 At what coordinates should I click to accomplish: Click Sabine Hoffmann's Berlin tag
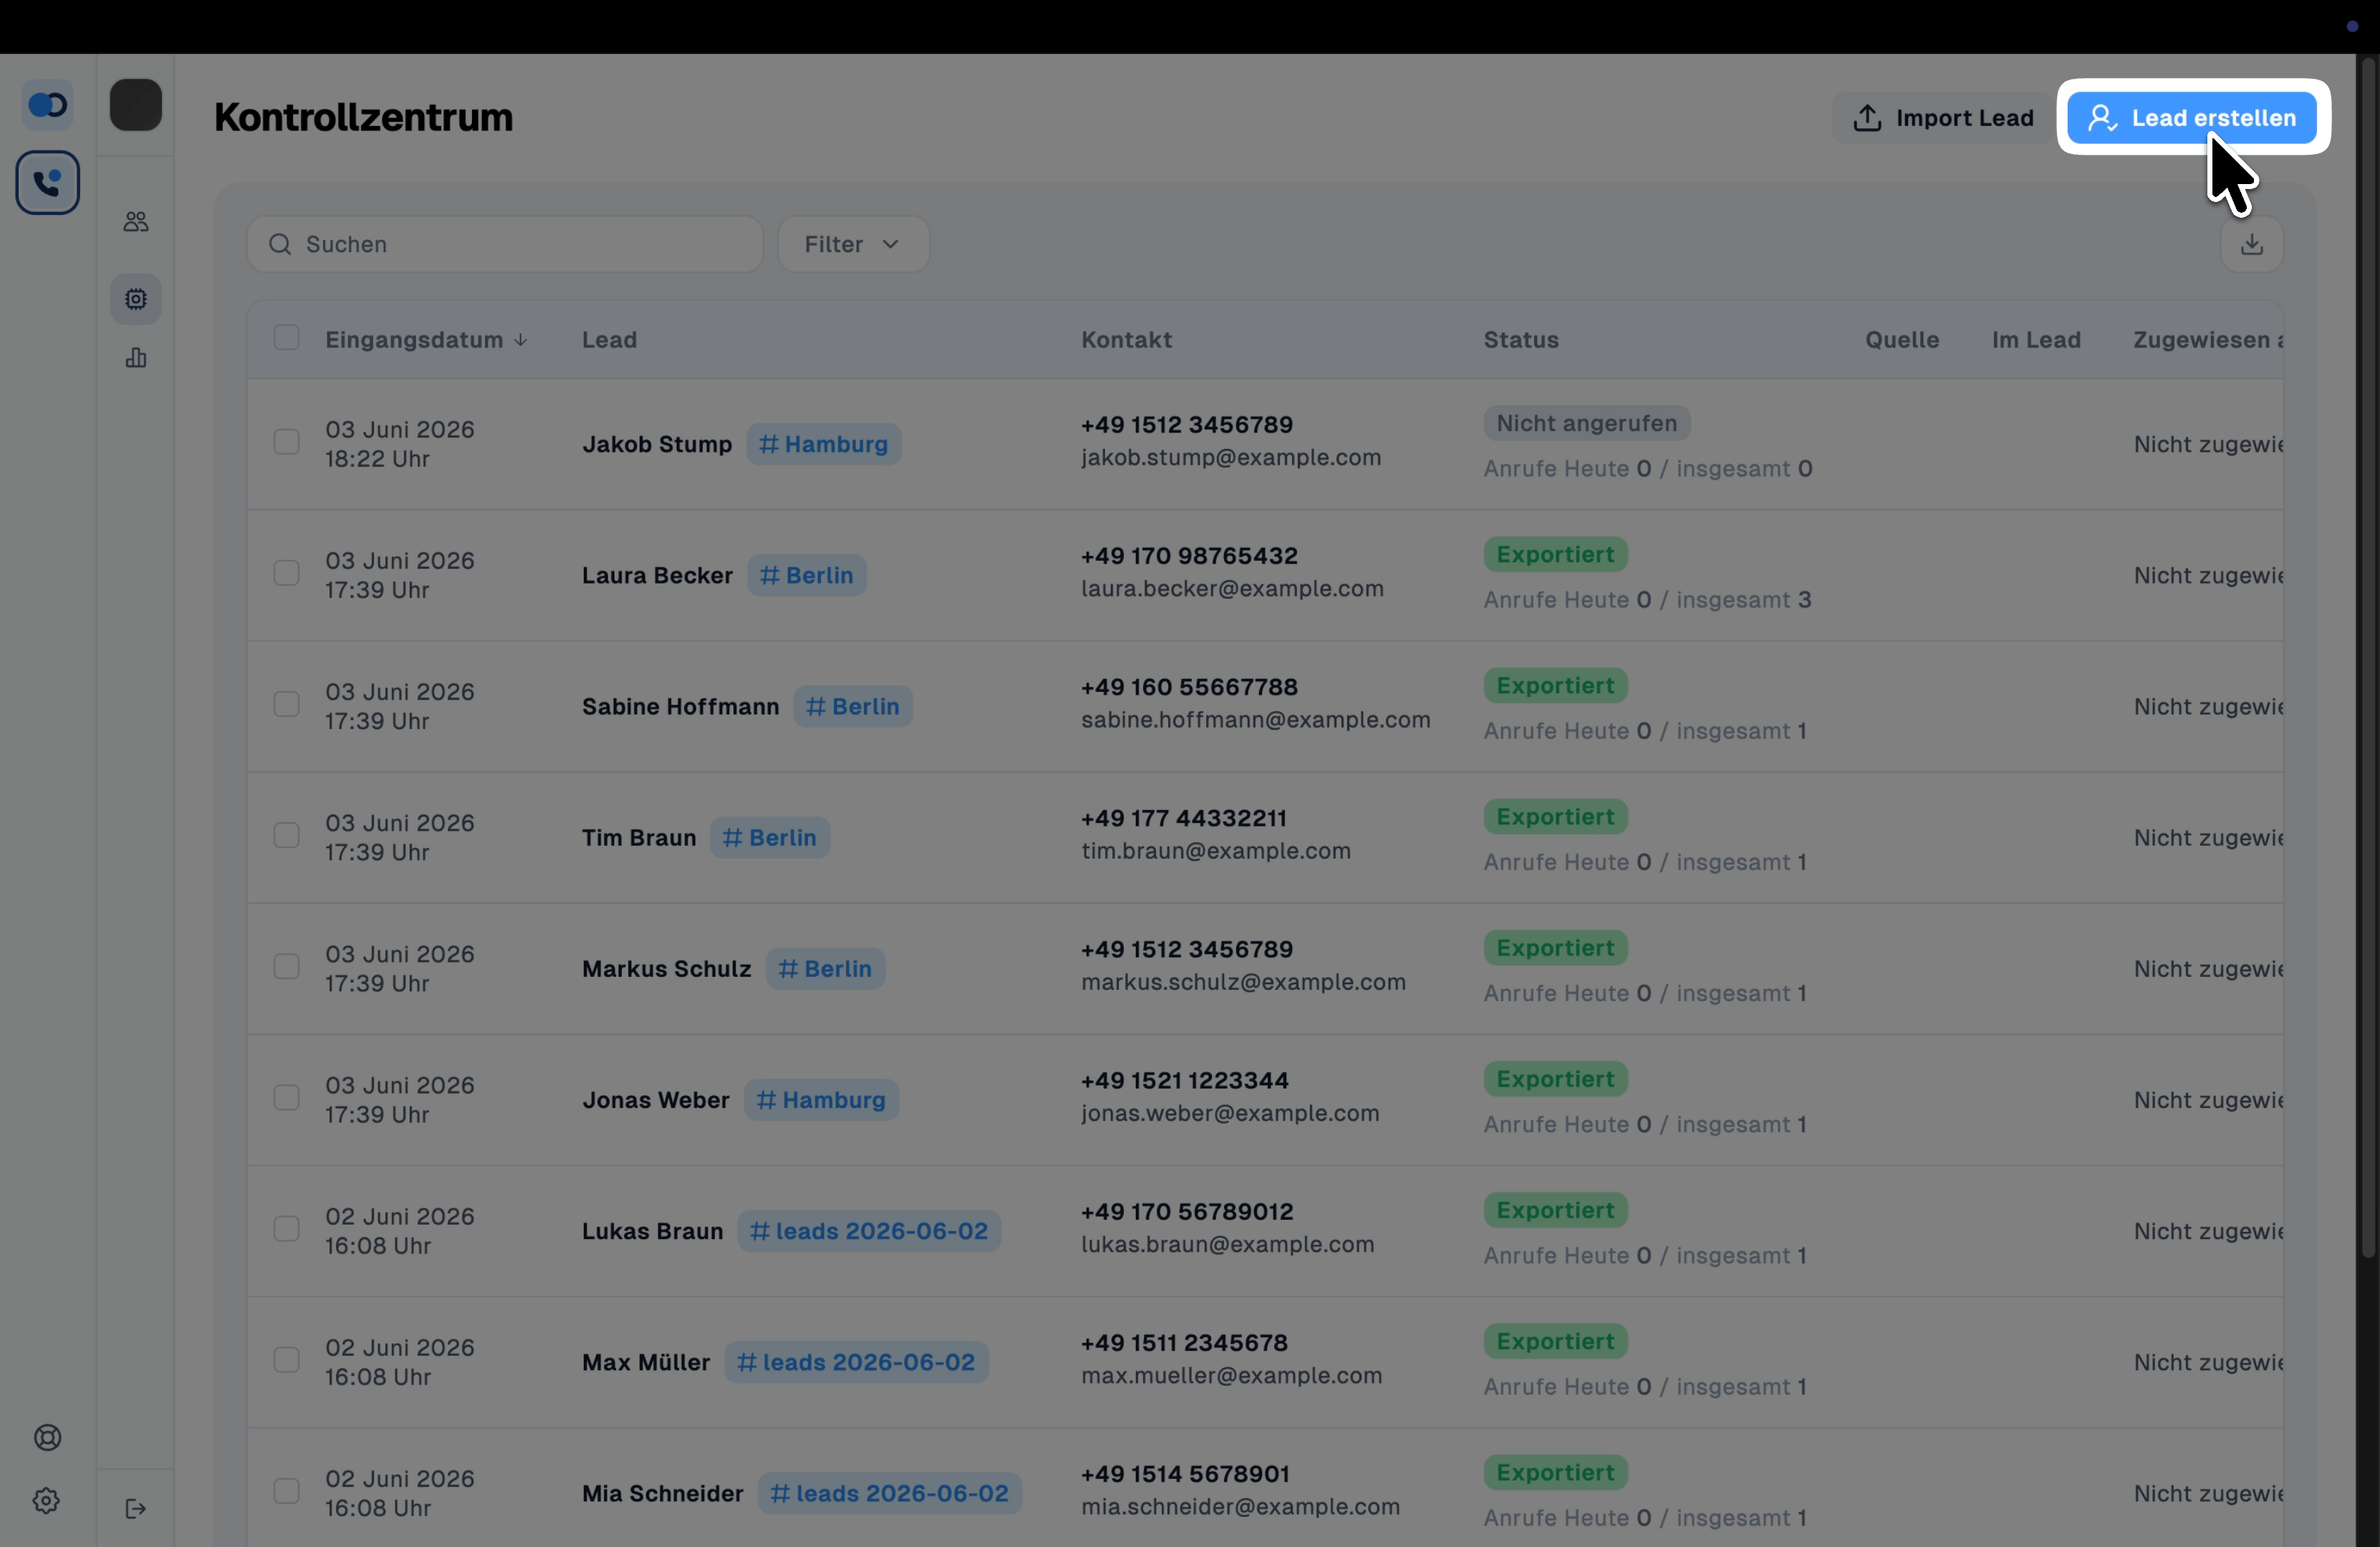point(852,706)
